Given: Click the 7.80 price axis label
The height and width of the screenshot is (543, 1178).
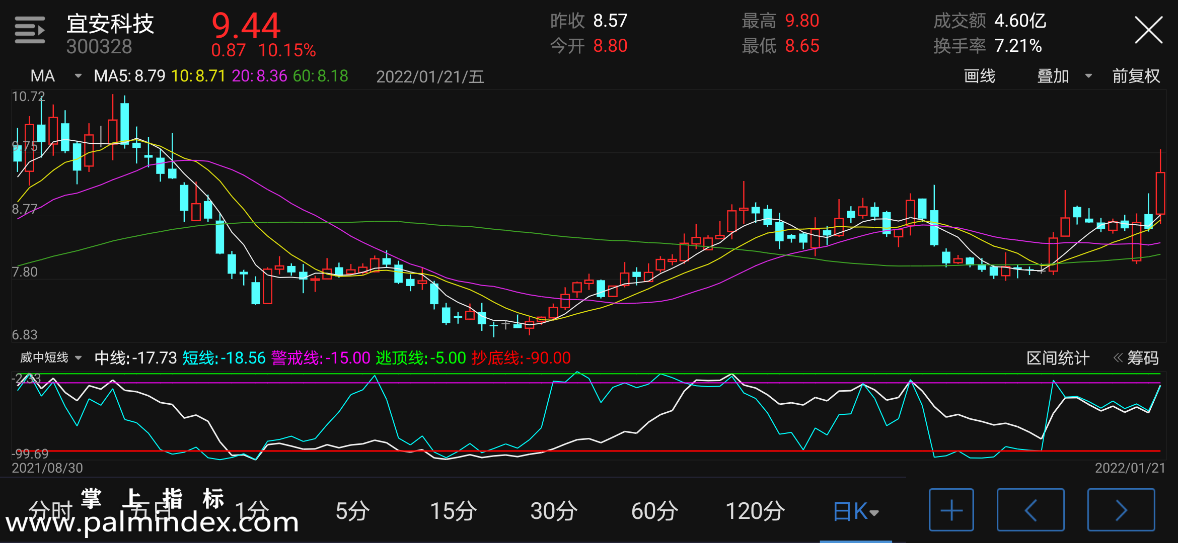Looking at the screenshot, I should (x=25, y=272).
